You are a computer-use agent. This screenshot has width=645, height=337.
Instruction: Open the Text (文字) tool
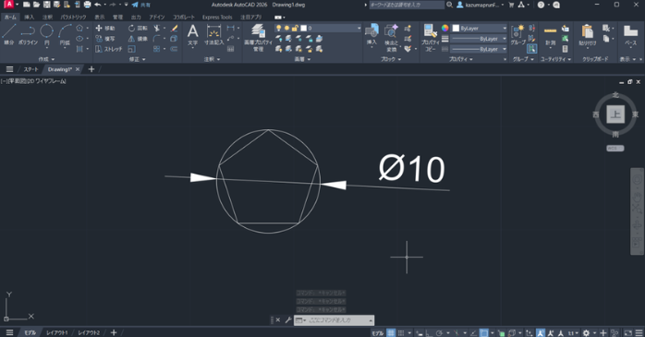pyautogui.click(x=192, y=35)
